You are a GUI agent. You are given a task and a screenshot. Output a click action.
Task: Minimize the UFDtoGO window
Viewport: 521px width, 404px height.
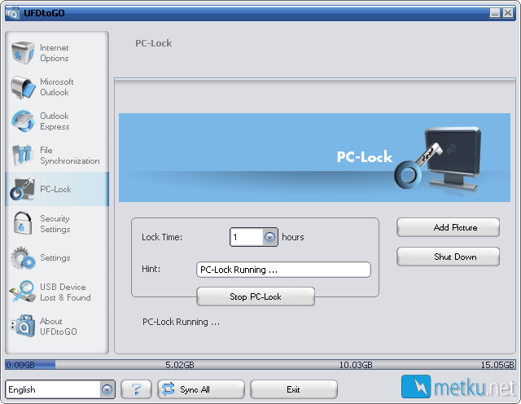(495, 13)
